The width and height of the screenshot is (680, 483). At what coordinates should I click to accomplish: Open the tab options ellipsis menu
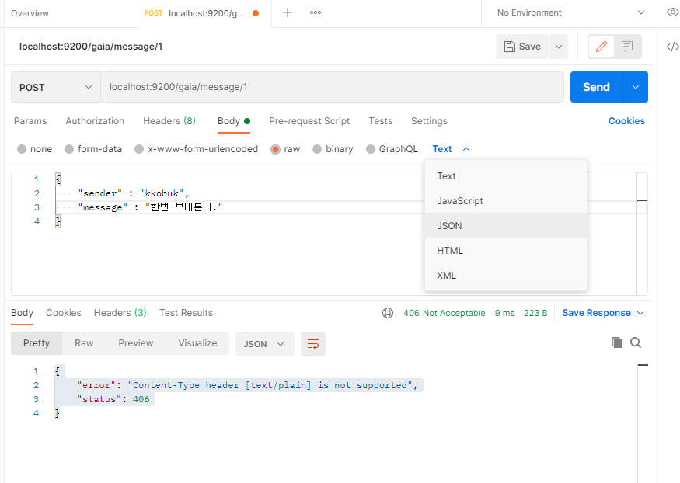316,12
